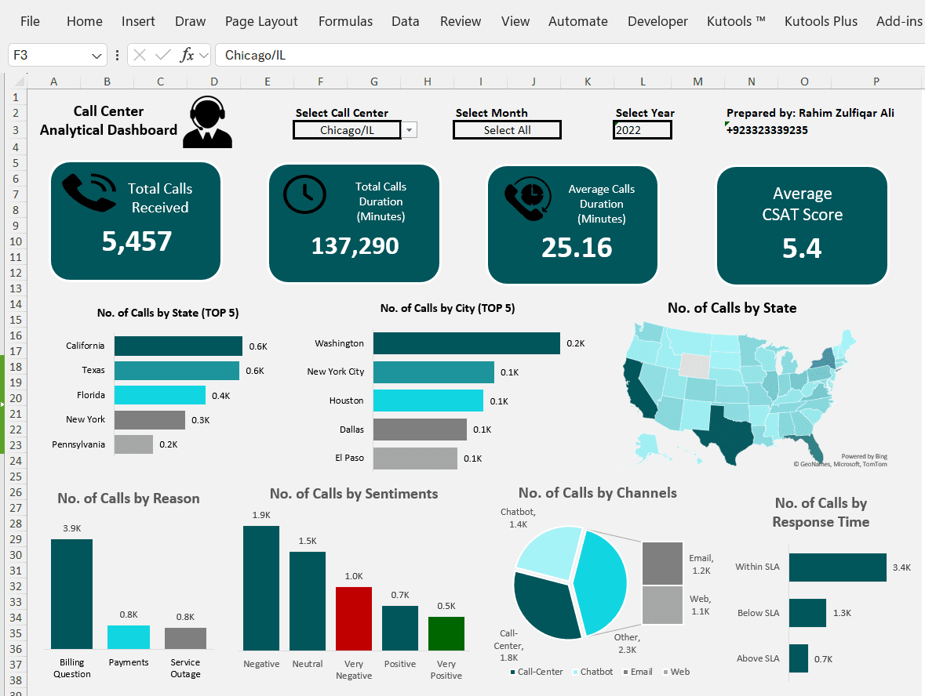Viewport: 925px width, 696px height.
Task: Click California on the US state map
Action: (x=637, y=388)
